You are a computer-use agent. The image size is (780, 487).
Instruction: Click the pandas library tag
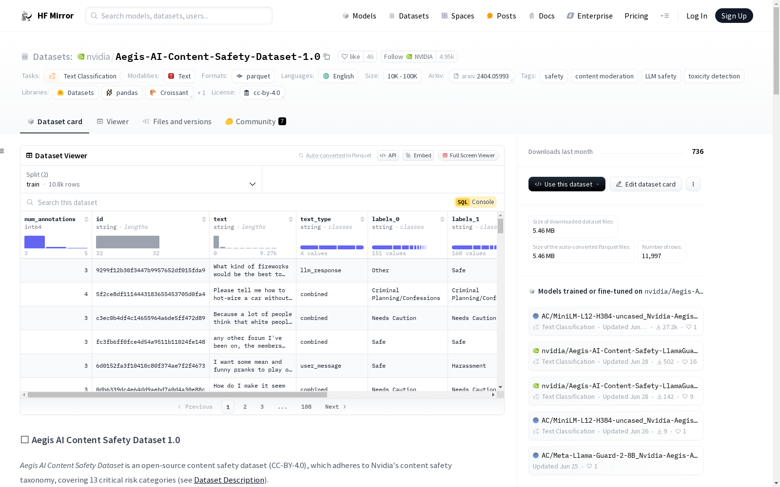tap(122, 93)
